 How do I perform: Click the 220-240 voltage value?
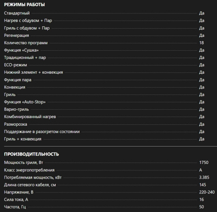click(207, 192)
